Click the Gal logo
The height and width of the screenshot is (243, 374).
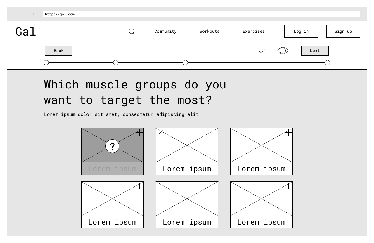26,32
